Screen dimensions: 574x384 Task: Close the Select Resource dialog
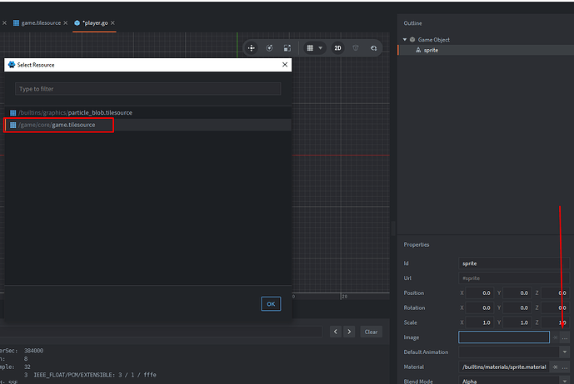[285, 64]
